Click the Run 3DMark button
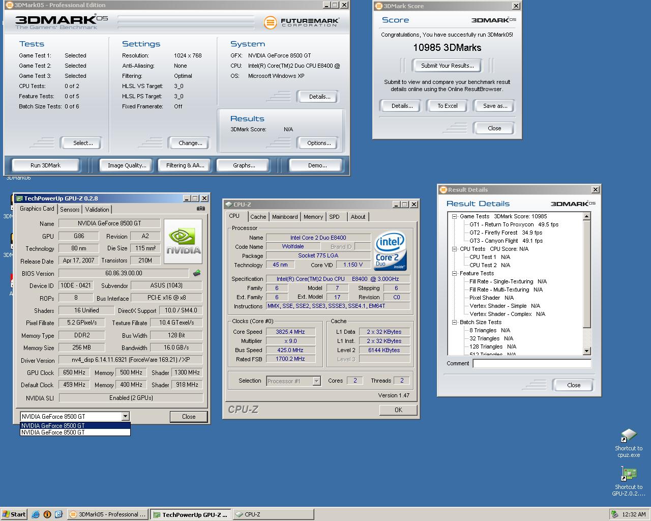 tap(45, 165)
